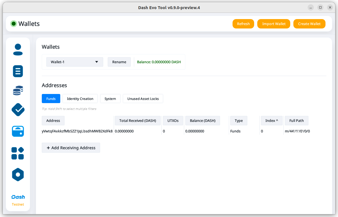
Task: Click the Wallet icon in sidebar
Action: [x=18, y=131]
